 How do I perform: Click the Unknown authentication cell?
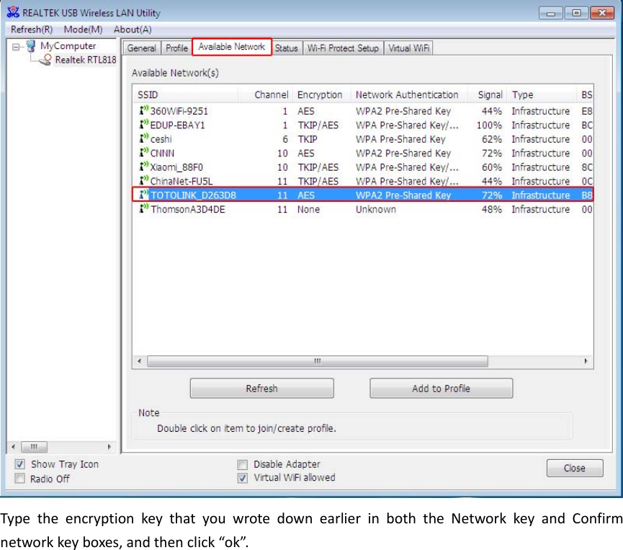[x=375, y=209]
